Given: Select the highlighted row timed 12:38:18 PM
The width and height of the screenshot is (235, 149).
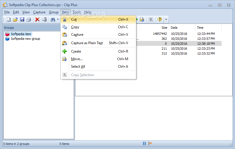Looking at the screenshot, I should (179, 44).
